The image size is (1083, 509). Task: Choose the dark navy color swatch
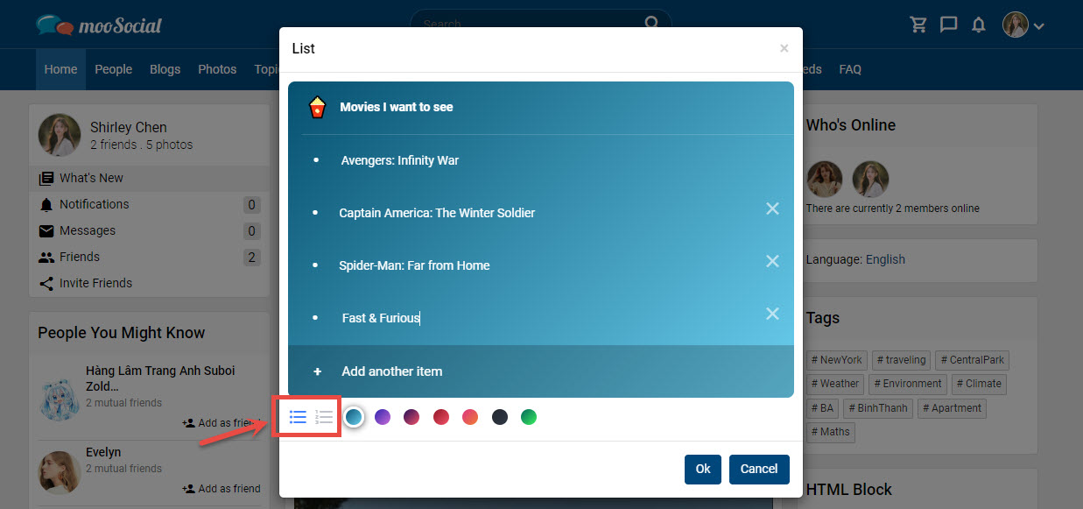point(500,417)
